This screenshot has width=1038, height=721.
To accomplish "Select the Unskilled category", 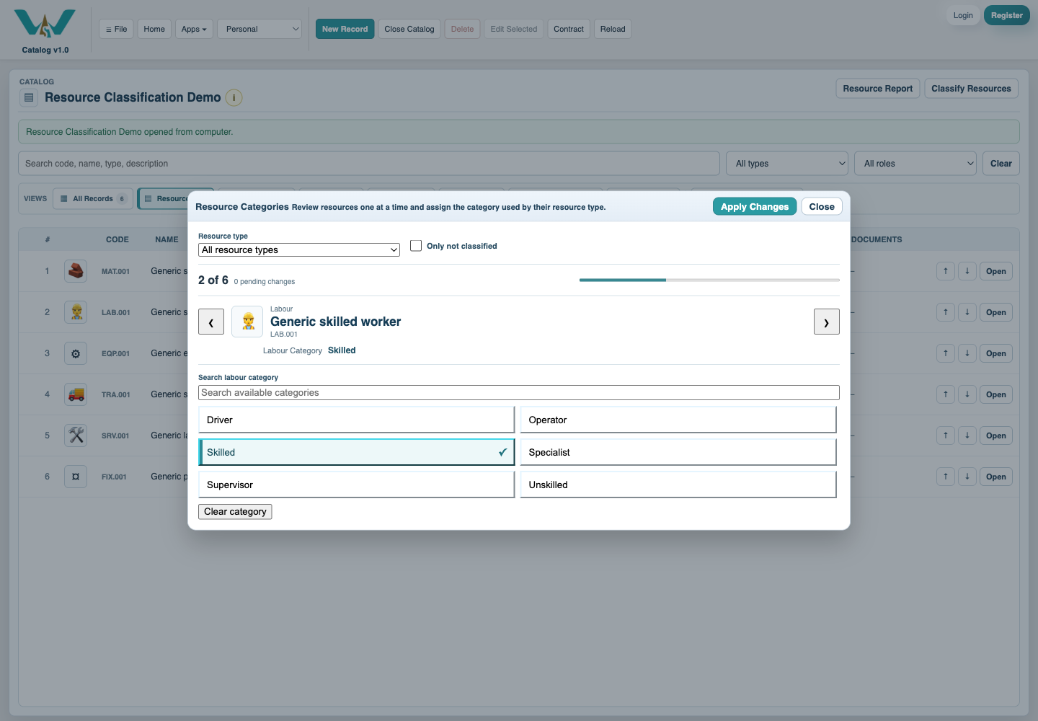I will 678,485.
